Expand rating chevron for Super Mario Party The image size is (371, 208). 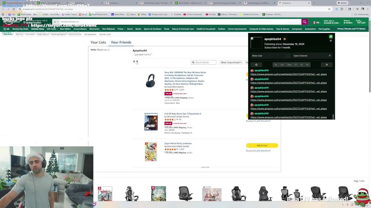pos(177,149)
